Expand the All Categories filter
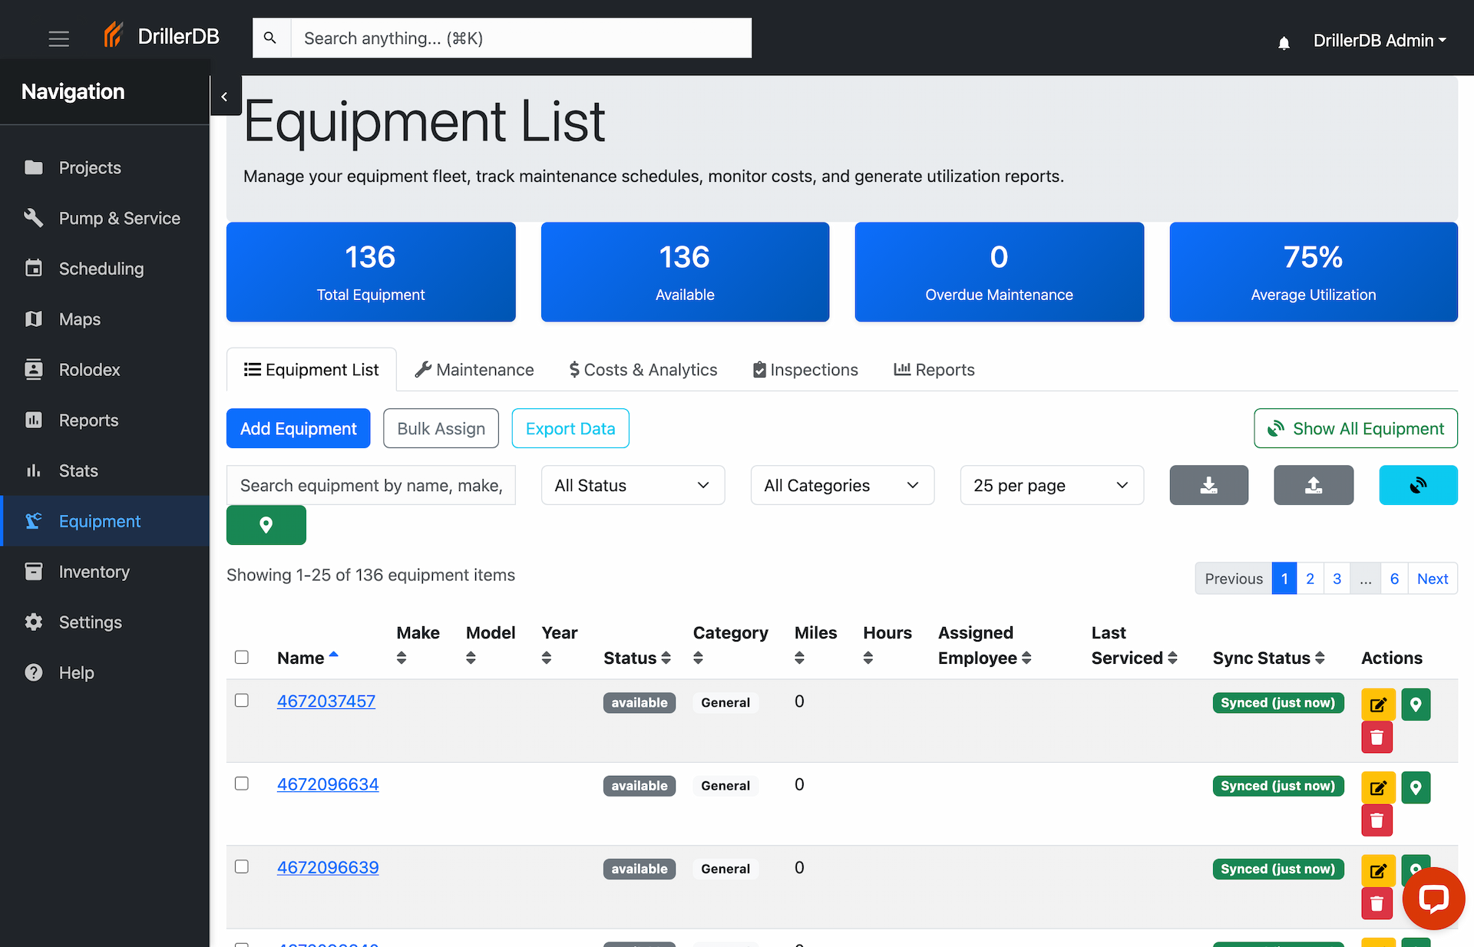 click(841, 485)
